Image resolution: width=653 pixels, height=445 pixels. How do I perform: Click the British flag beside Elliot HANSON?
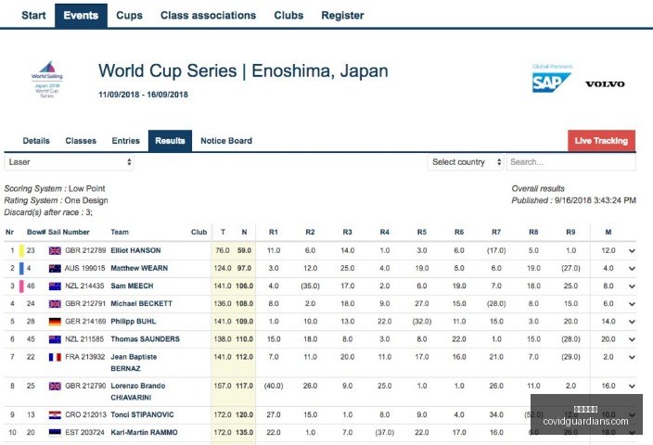pos(55,250)
